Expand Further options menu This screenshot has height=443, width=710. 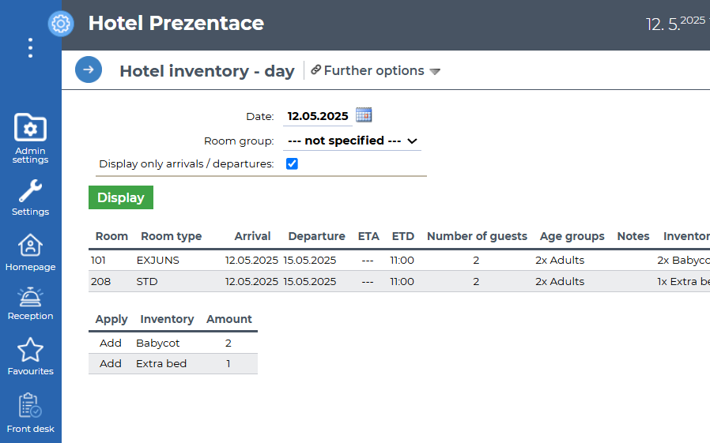(x=375, y=71)
